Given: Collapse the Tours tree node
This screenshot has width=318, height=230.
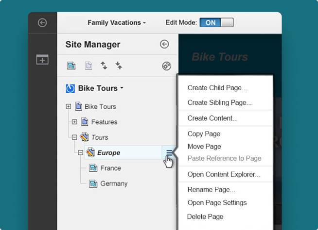Looking at the screenshot, I should pyautogui.click(x=74, y=137).
